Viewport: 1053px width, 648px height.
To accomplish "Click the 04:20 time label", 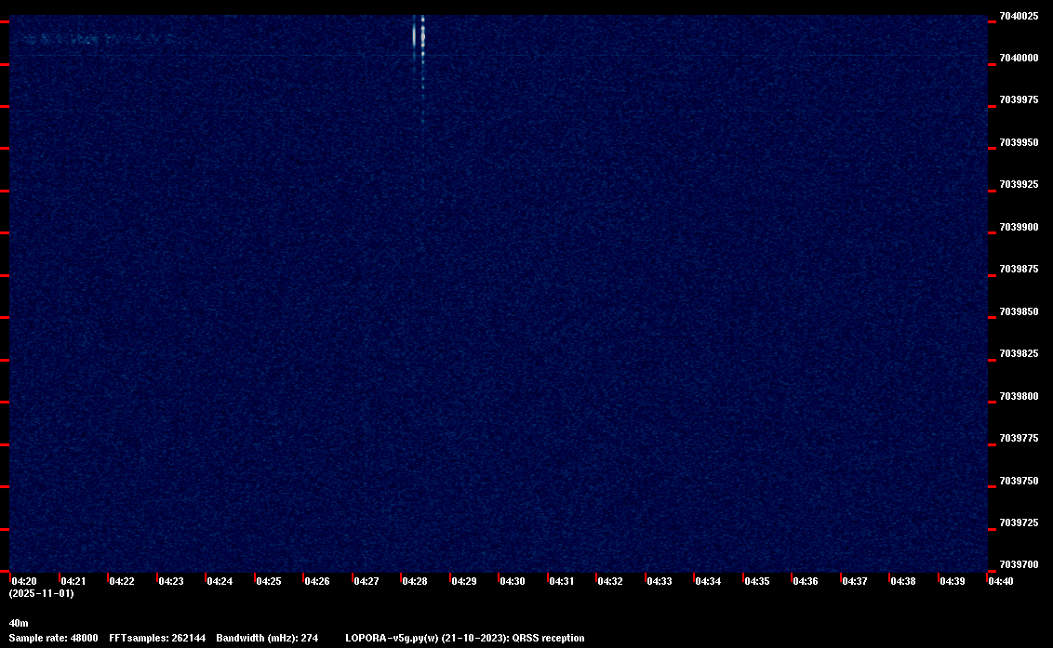I will 24,581.
